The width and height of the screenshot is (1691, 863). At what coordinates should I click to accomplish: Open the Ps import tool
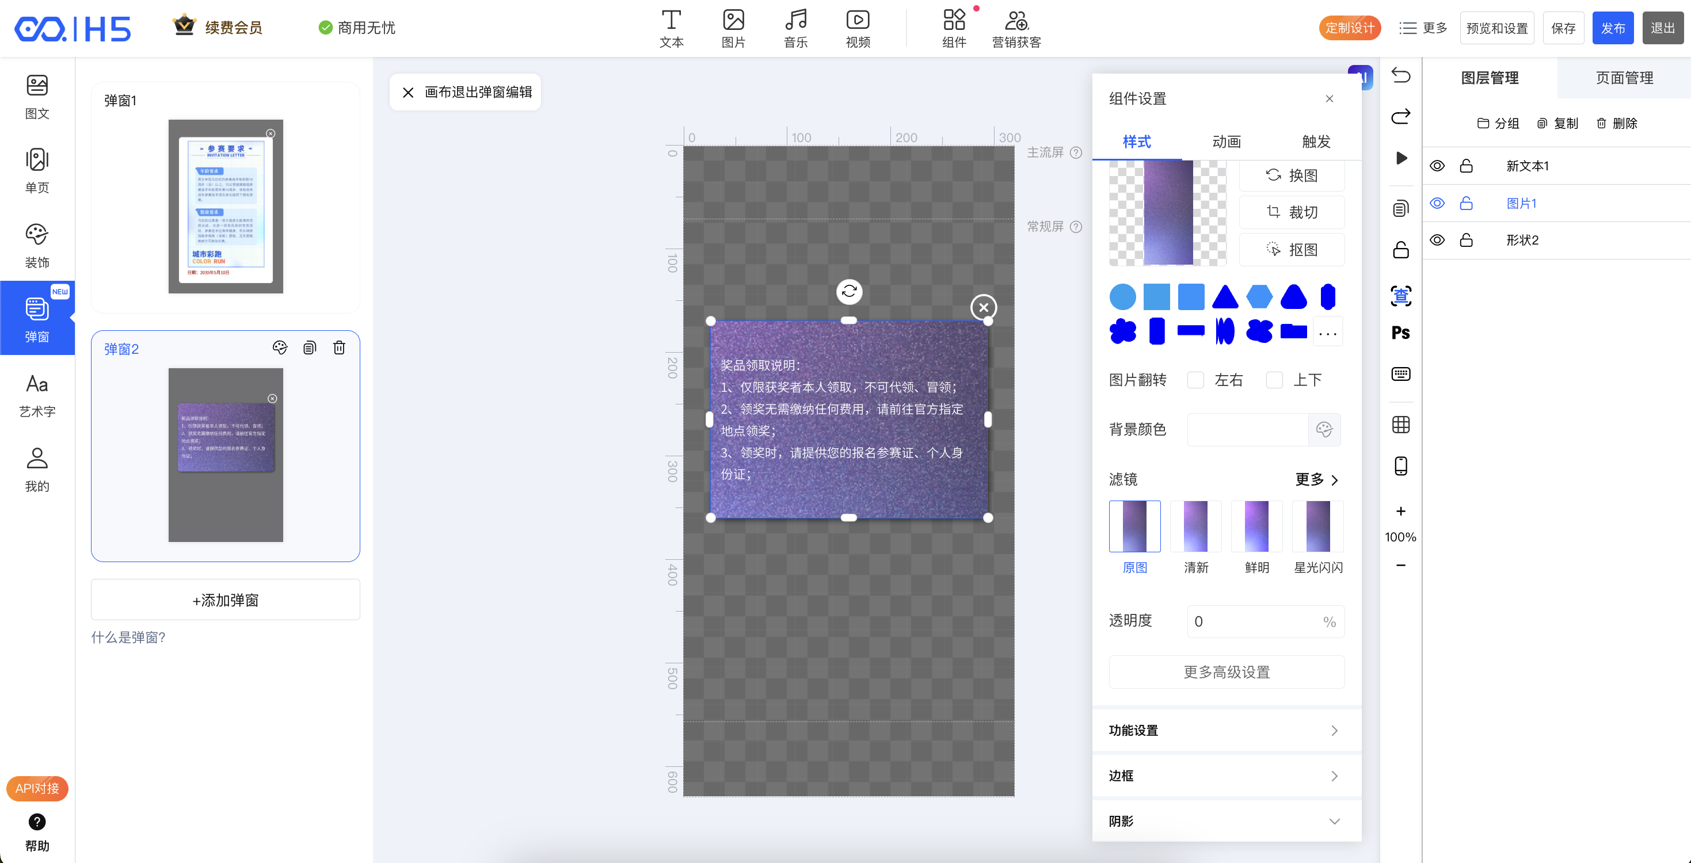pyautogui.click(x=1400, y=333)
